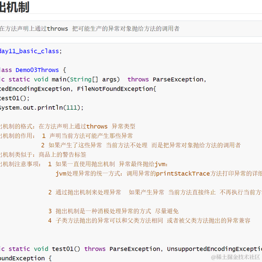The height and width of the screenshot is (262, 262).
Task: Click test01() in the static void declaration
Action: pyautogui.click(x=66, y=249)
